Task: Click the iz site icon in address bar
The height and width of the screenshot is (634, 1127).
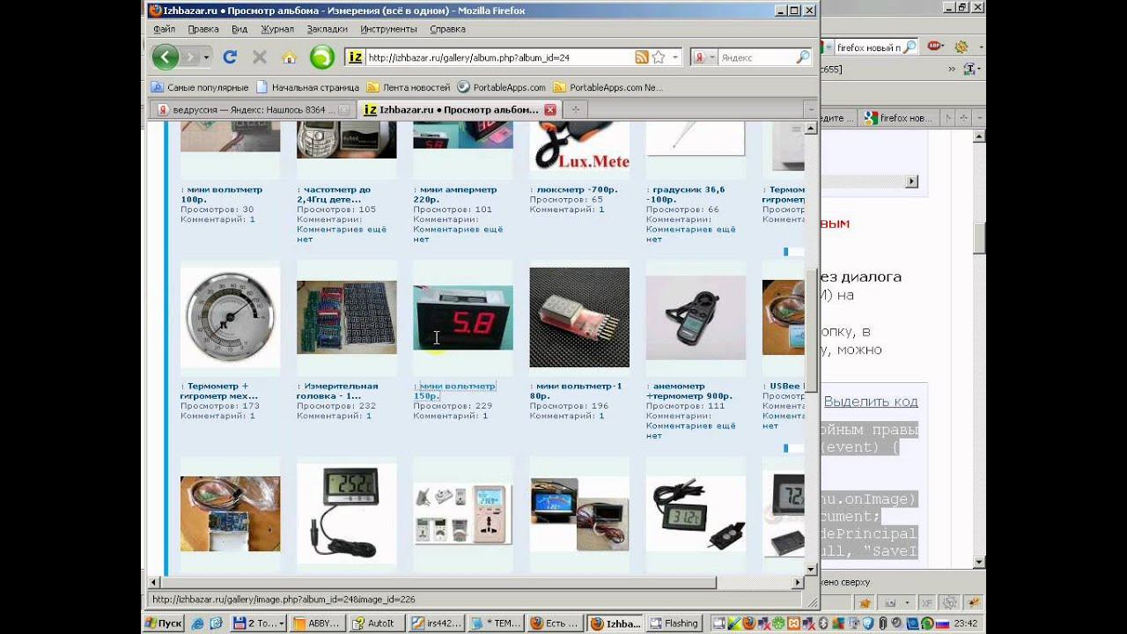Action: pos(355,57)
